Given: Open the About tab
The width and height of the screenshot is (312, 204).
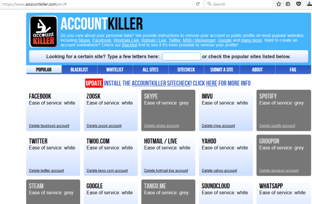Looking at the screenshot, I should (x=257, y=70).
